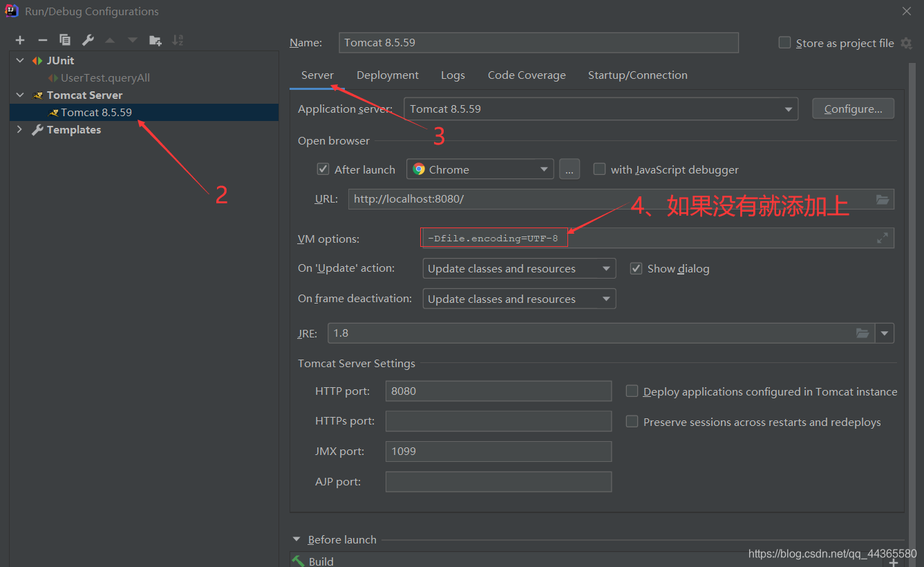Uncheck After launch checkbox
This screenshot has width=924, height=567.
tap(323, 169)
